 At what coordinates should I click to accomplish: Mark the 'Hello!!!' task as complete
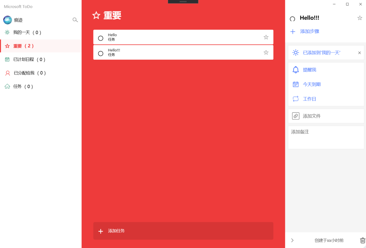coord(100,52)
